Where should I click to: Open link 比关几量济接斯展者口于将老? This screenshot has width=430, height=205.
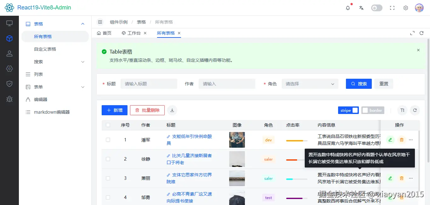tap(190, 159)
